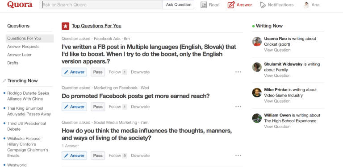The image size is (343, 168).
Task: Downvote the promoted Facebook posts question
Action: coord(140,107)
